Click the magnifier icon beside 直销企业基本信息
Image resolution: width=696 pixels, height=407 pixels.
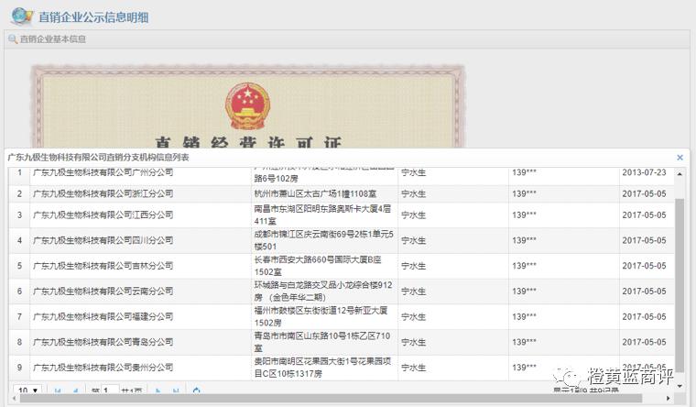tap(13, 39)
